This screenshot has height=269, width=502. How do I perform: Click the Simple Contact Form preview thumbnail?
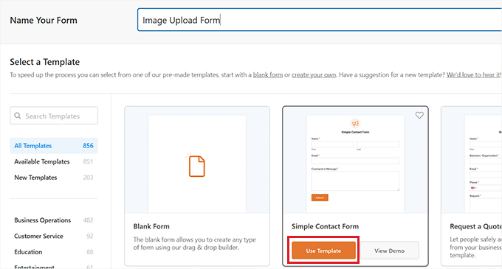[355, 160]
